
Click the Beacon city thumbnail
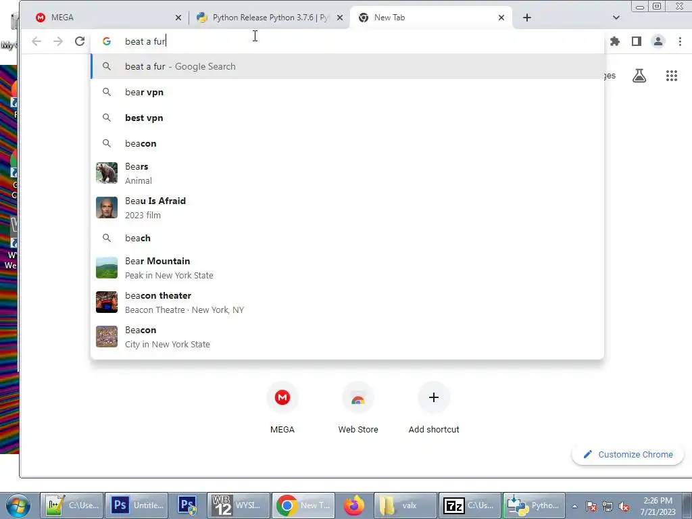tap(107, 337)
